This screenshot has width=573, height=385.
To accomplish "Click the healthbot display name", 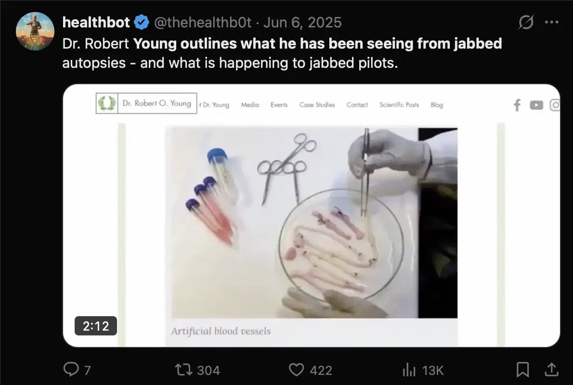I will pyautogui.click(x=96, y=22).
